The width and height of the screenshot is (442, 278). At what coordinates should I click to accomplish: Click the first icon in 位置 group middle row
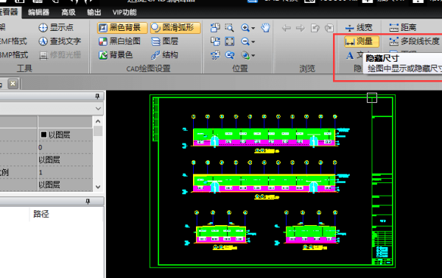tap(215, 41)
